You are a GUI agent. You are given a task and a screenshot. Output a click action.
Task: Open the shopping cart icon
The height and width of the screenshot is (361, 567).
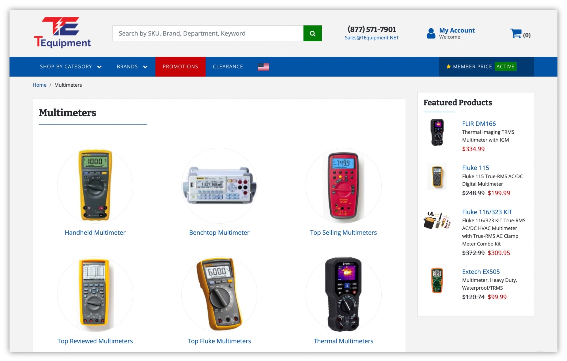(x=516, y=33)
